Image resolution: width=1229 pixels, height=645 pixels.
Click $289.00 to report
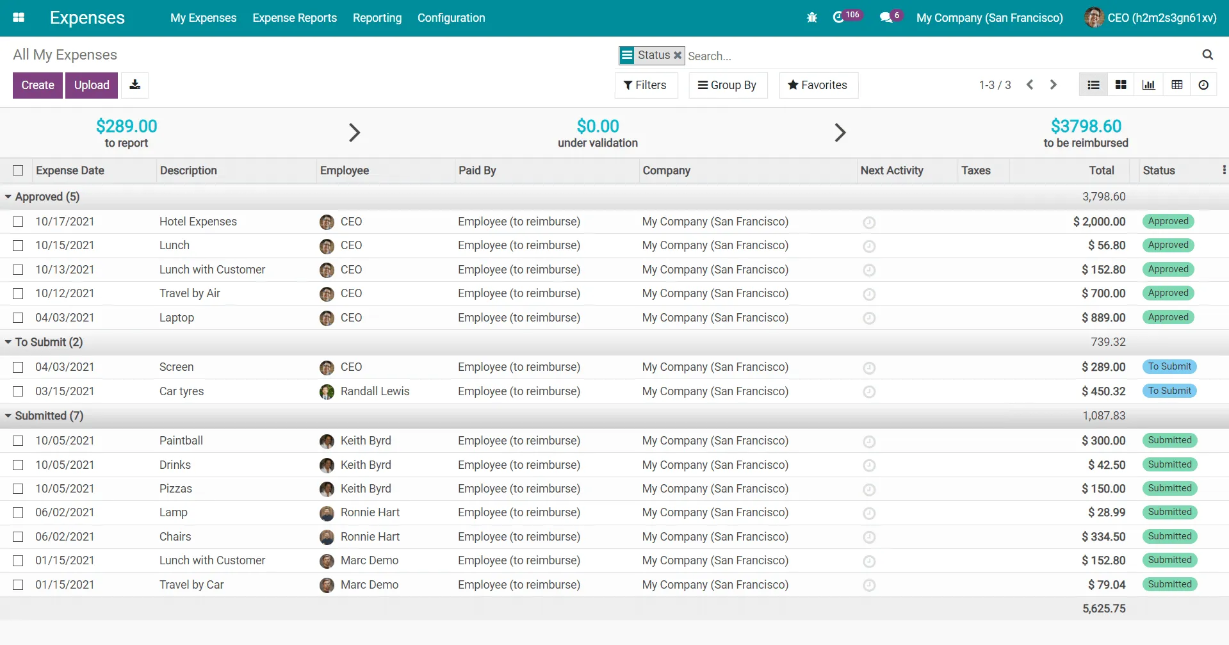pos(126,133)
